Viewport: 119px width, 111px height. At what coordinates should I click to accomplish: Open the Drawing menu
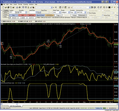pyautogui.click(x=26, y=4)
